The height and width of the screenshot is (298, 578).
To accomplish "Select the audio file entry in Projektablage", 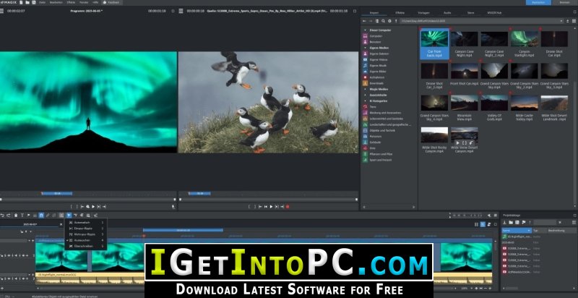I will coord(517,237).
